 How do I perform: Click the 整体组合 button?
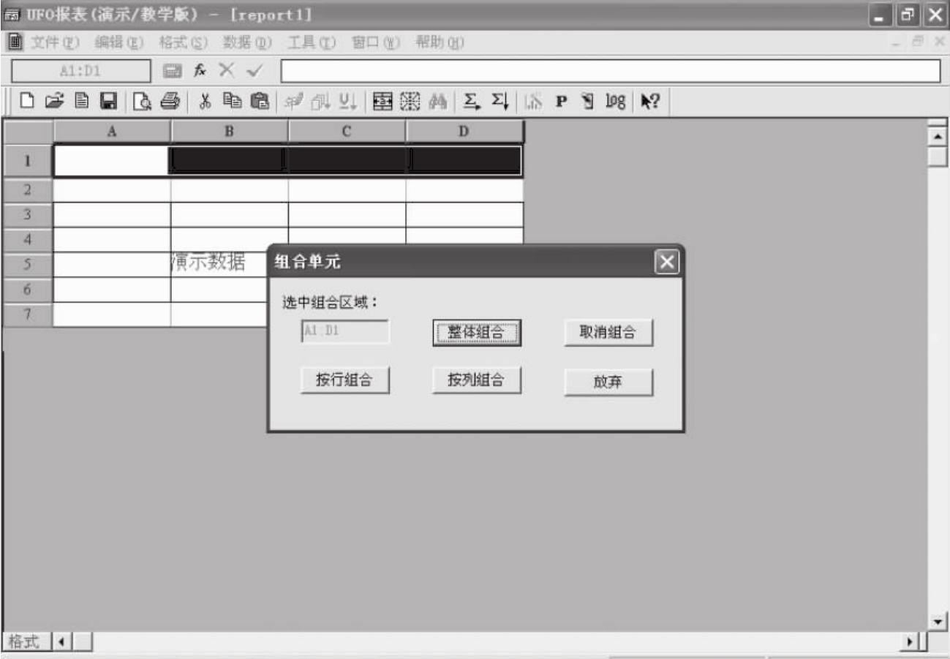(477, 333)
